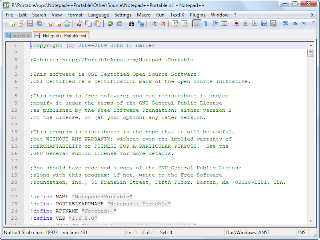Image resolution: width=320 pixels, height=240 pixels.
Task: Open Find with the binoculars icon
Action: pos(131,24)
